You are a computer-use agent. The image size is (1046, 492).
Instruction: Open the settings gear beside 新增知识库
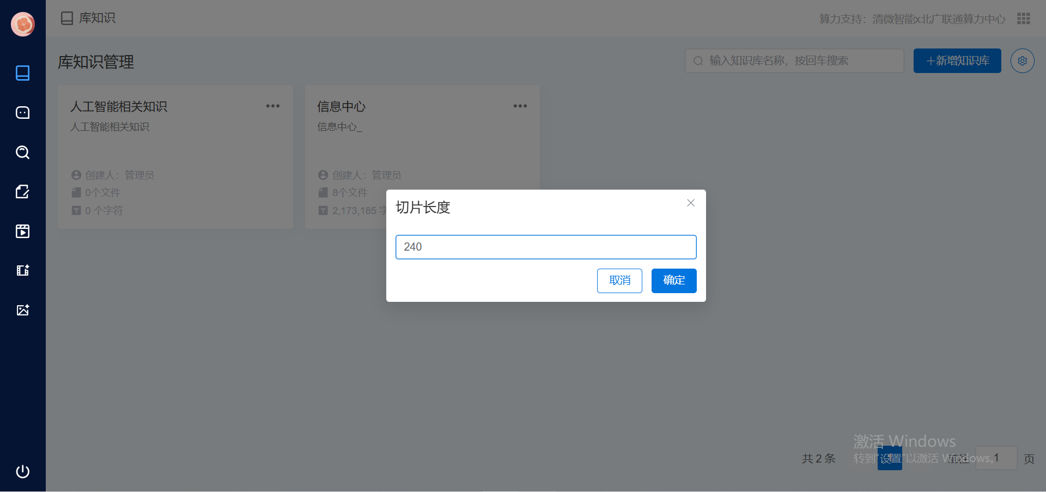pos(1022,60)
